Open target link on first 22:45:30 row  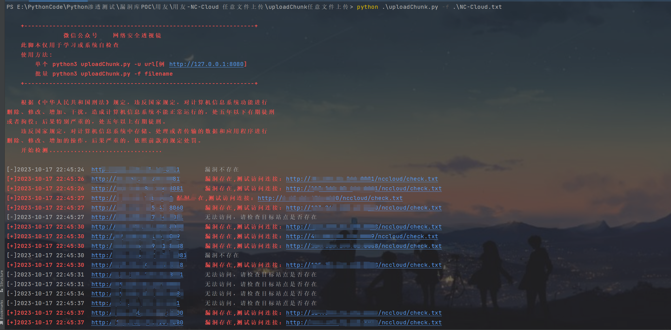point(137,227)
